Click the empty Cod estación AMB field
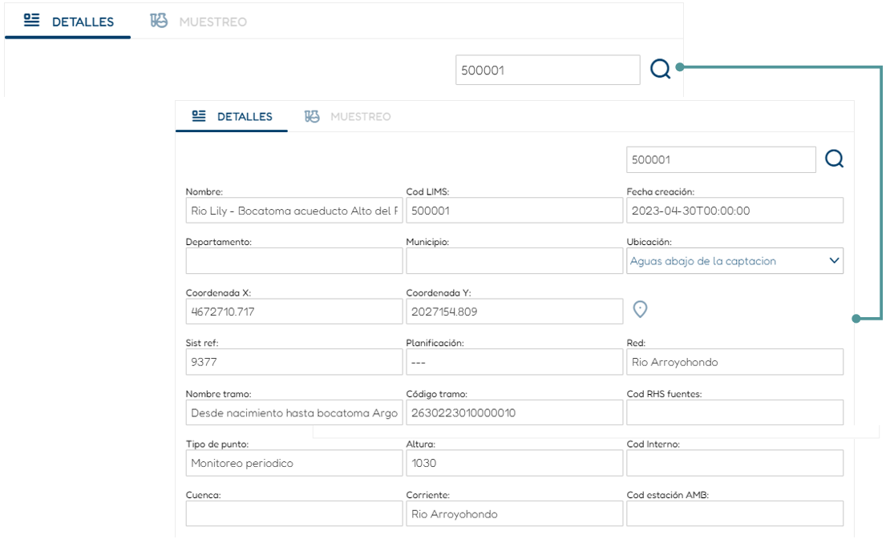The width and height of the screenshot is (886, 543). [734, 513]
